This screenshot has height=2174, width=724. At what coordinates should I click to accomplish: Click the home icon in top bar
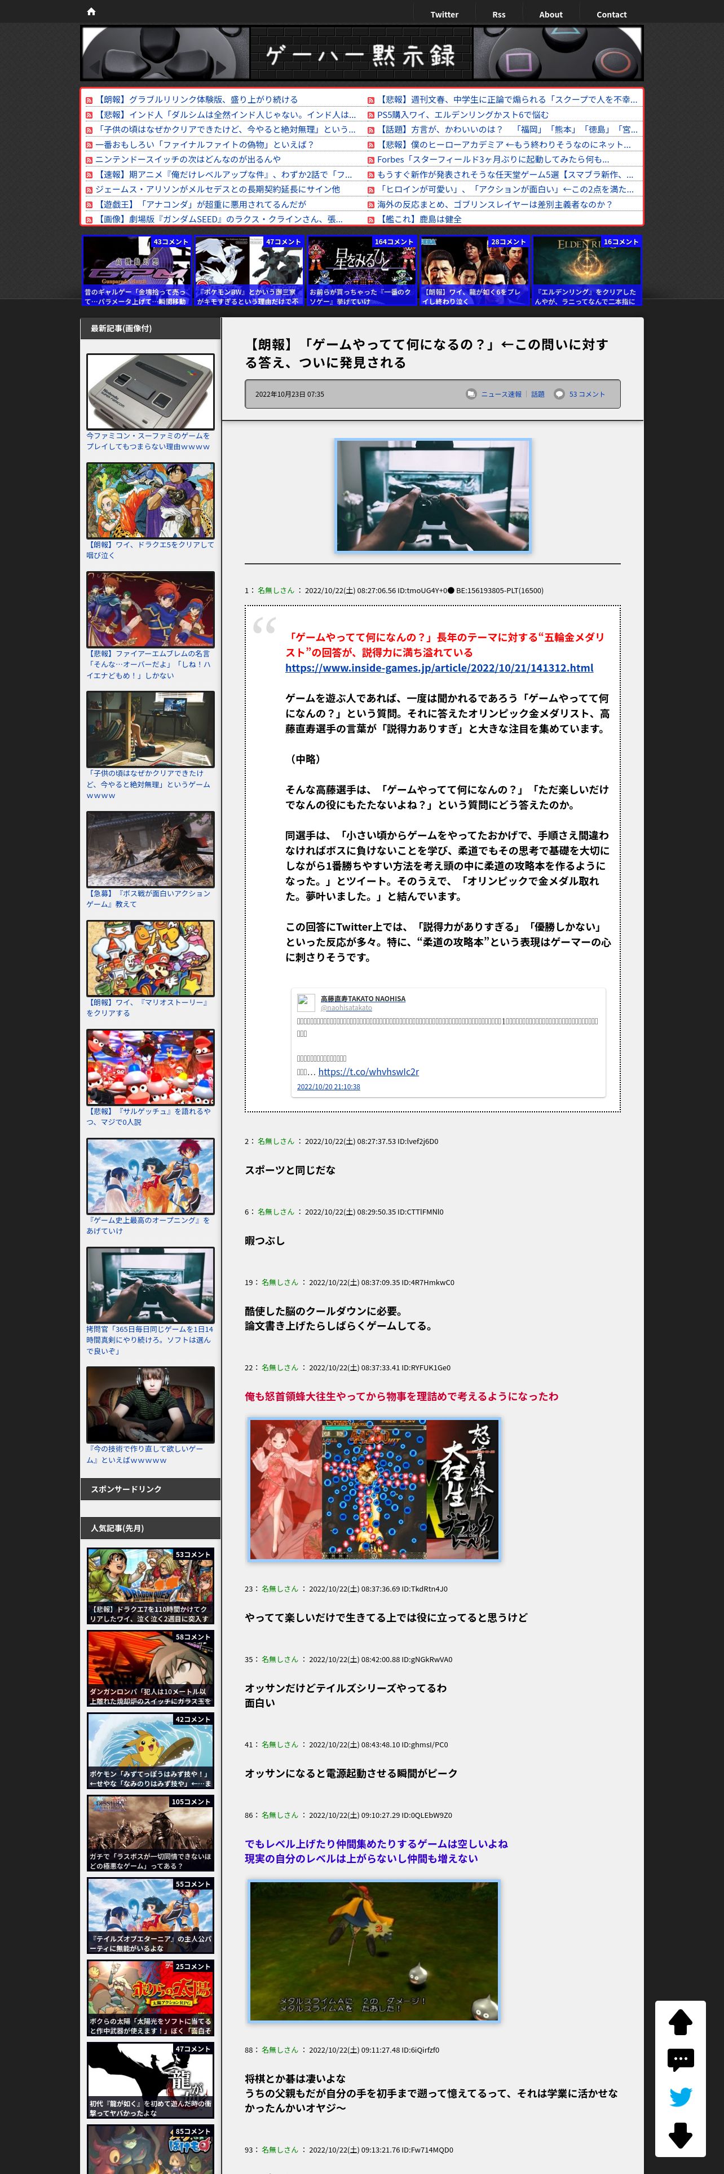91,12
